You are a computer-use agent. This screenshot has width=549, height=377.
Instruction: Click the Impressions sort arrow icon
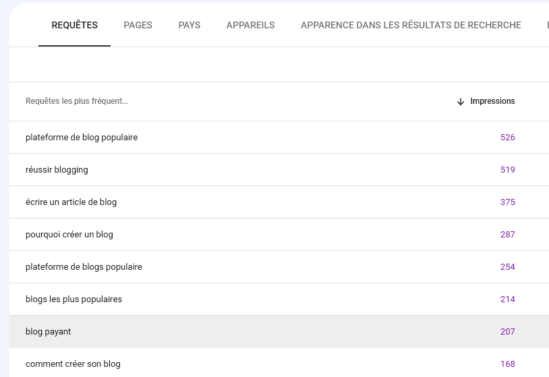(461, 102)
